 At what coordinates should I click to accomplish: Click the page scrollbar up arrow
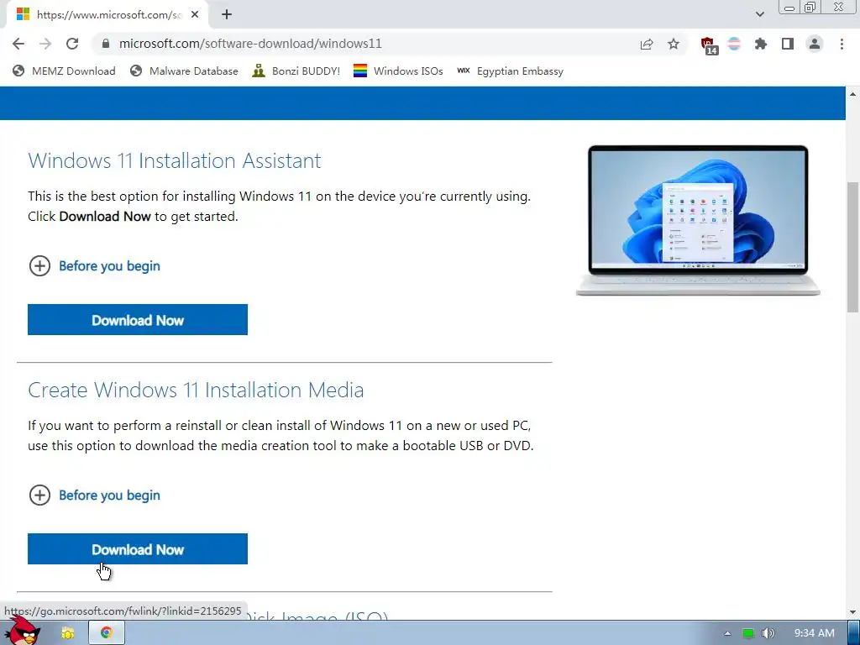coord(853,94)
